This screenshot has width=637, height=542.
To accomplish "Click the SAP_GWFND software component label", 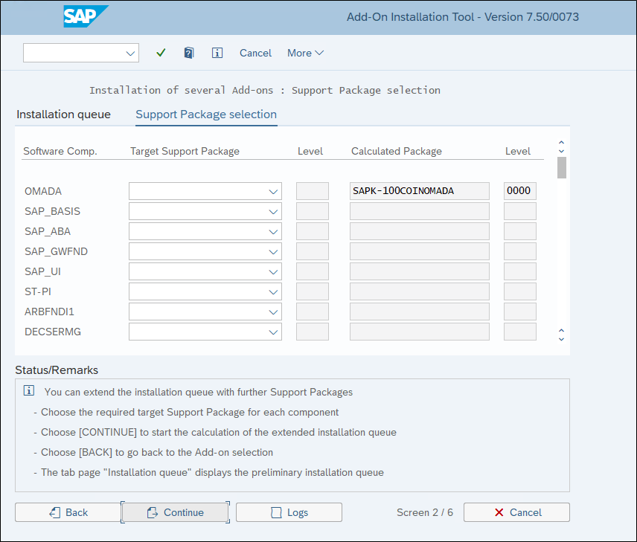I will pyautogui.click(x=56, y=252).
